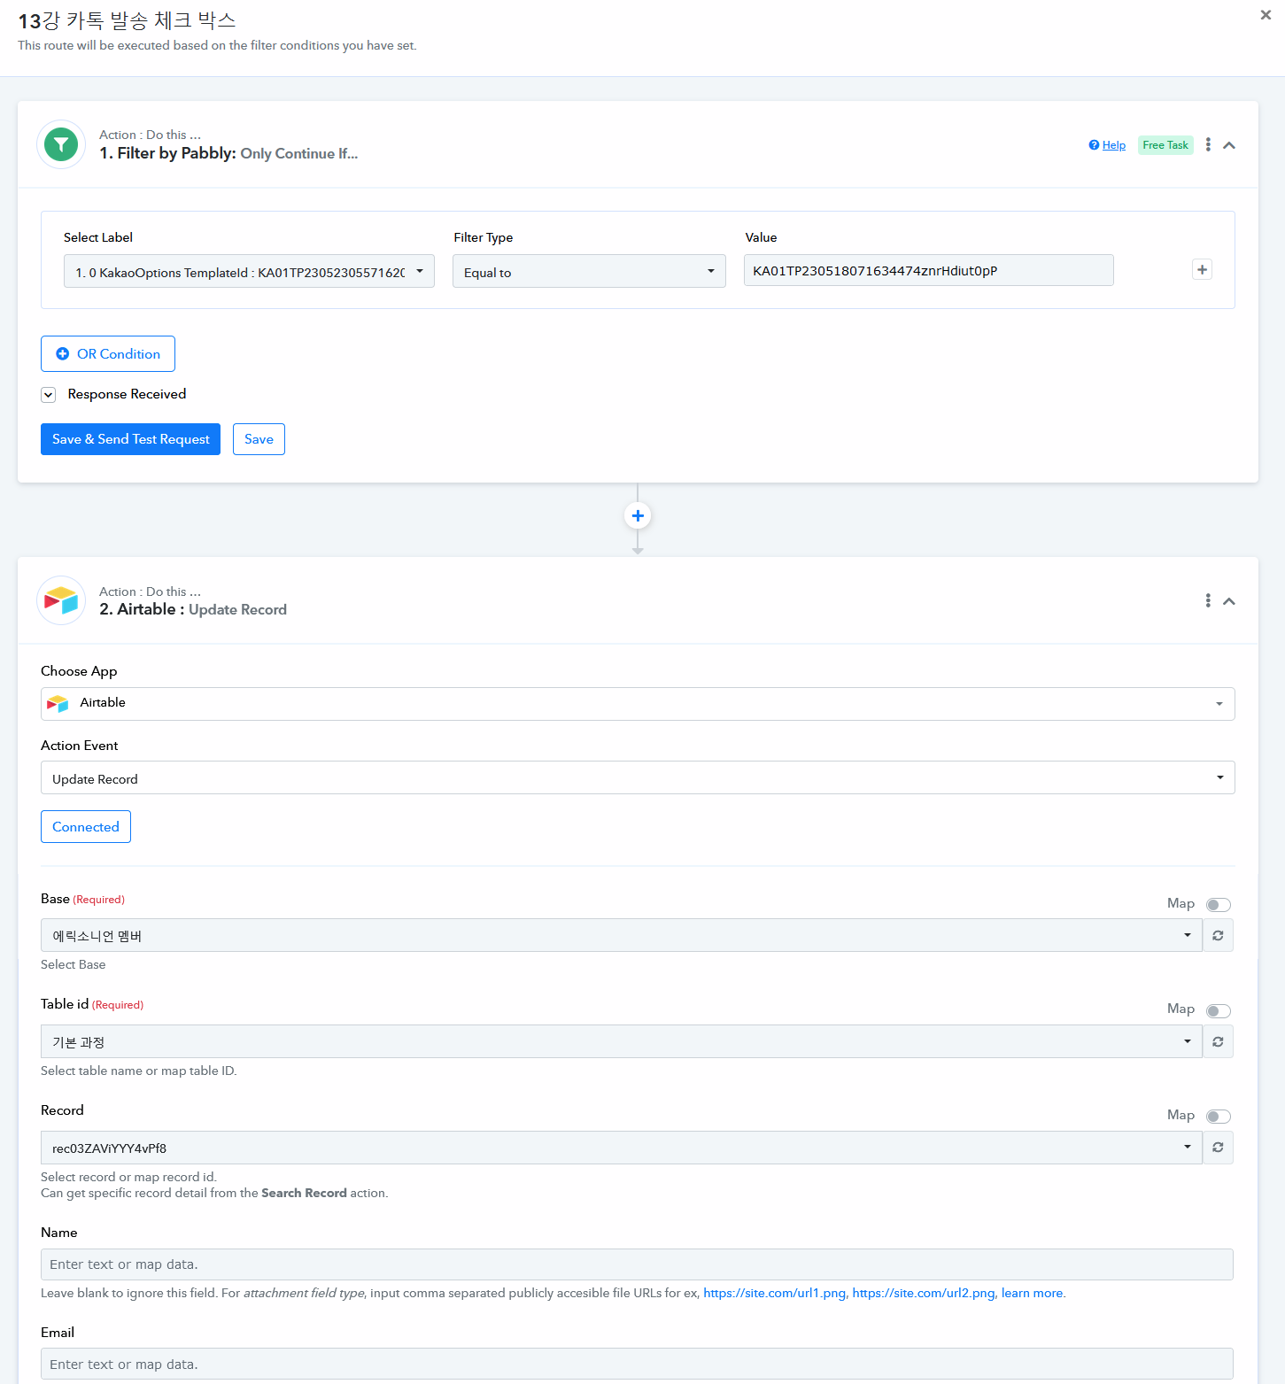Click the learn more link
This screenshot has height=1384, width=1285.
coord(1032,1293)
